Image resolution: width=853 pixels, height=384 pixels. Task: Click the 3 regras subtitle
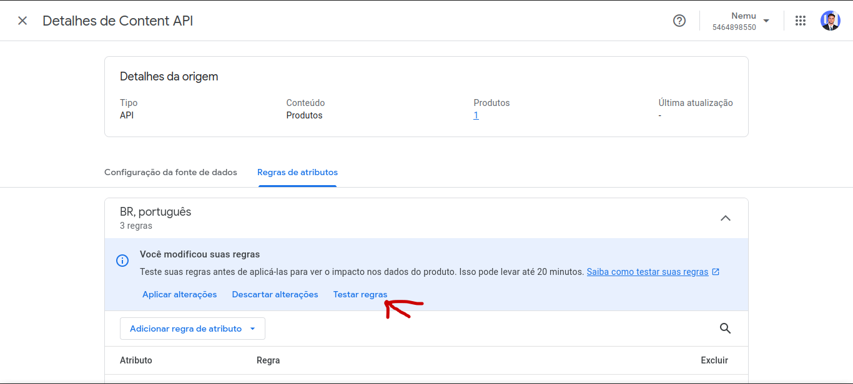(136, 226)
